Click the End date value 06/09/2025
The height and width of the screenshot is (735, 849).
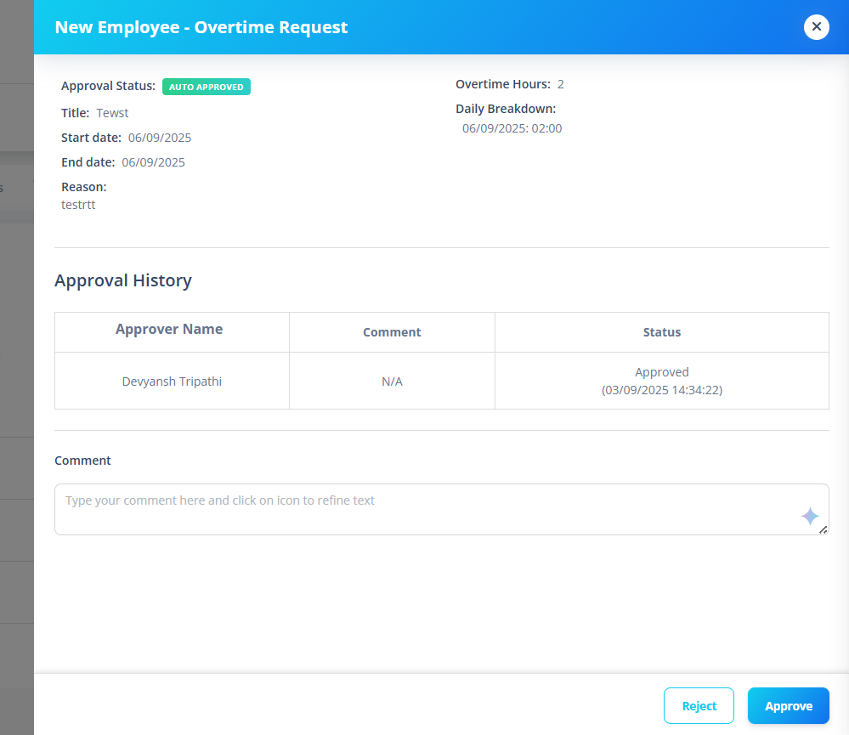[153, 162]
